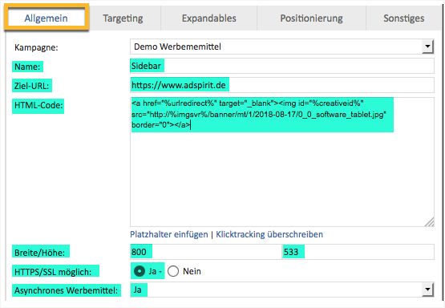Open the Demo Werbememittel campaign combo box
The image size is (445, 308).
(x=281, y=47)
